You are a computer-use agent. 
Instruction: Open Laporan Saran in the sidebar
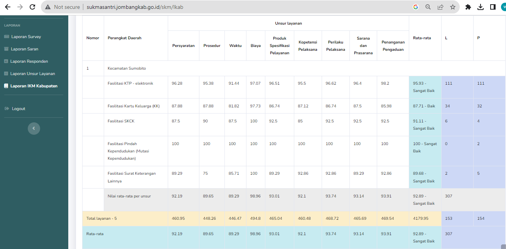24,49
